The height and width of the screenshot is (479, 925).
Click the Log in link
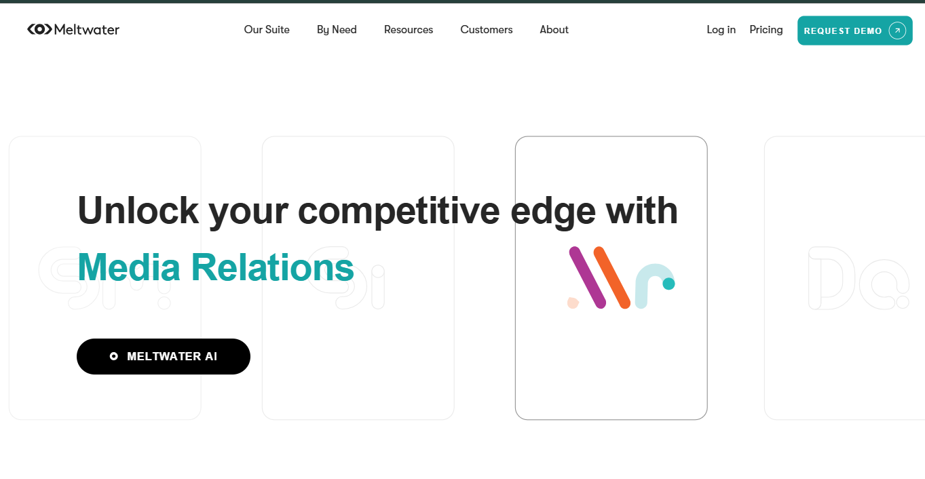721,30
